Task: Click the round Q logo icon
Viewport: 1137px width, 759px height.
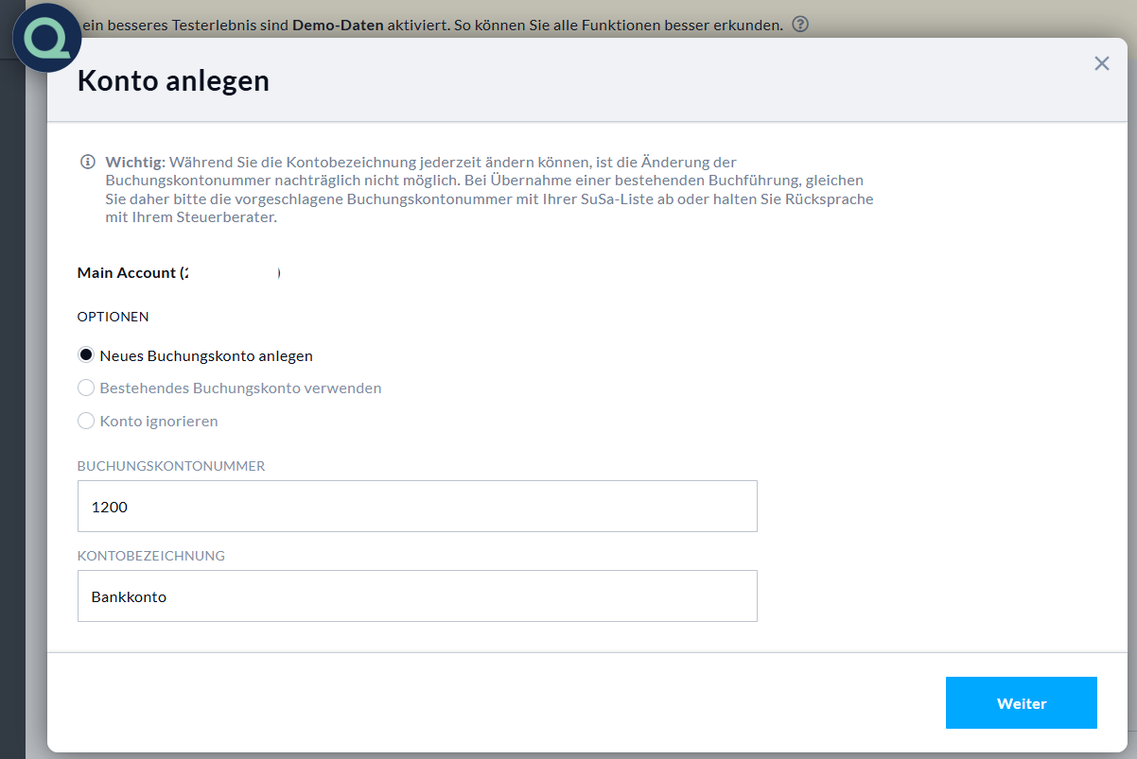Action: tap(47, 39)
